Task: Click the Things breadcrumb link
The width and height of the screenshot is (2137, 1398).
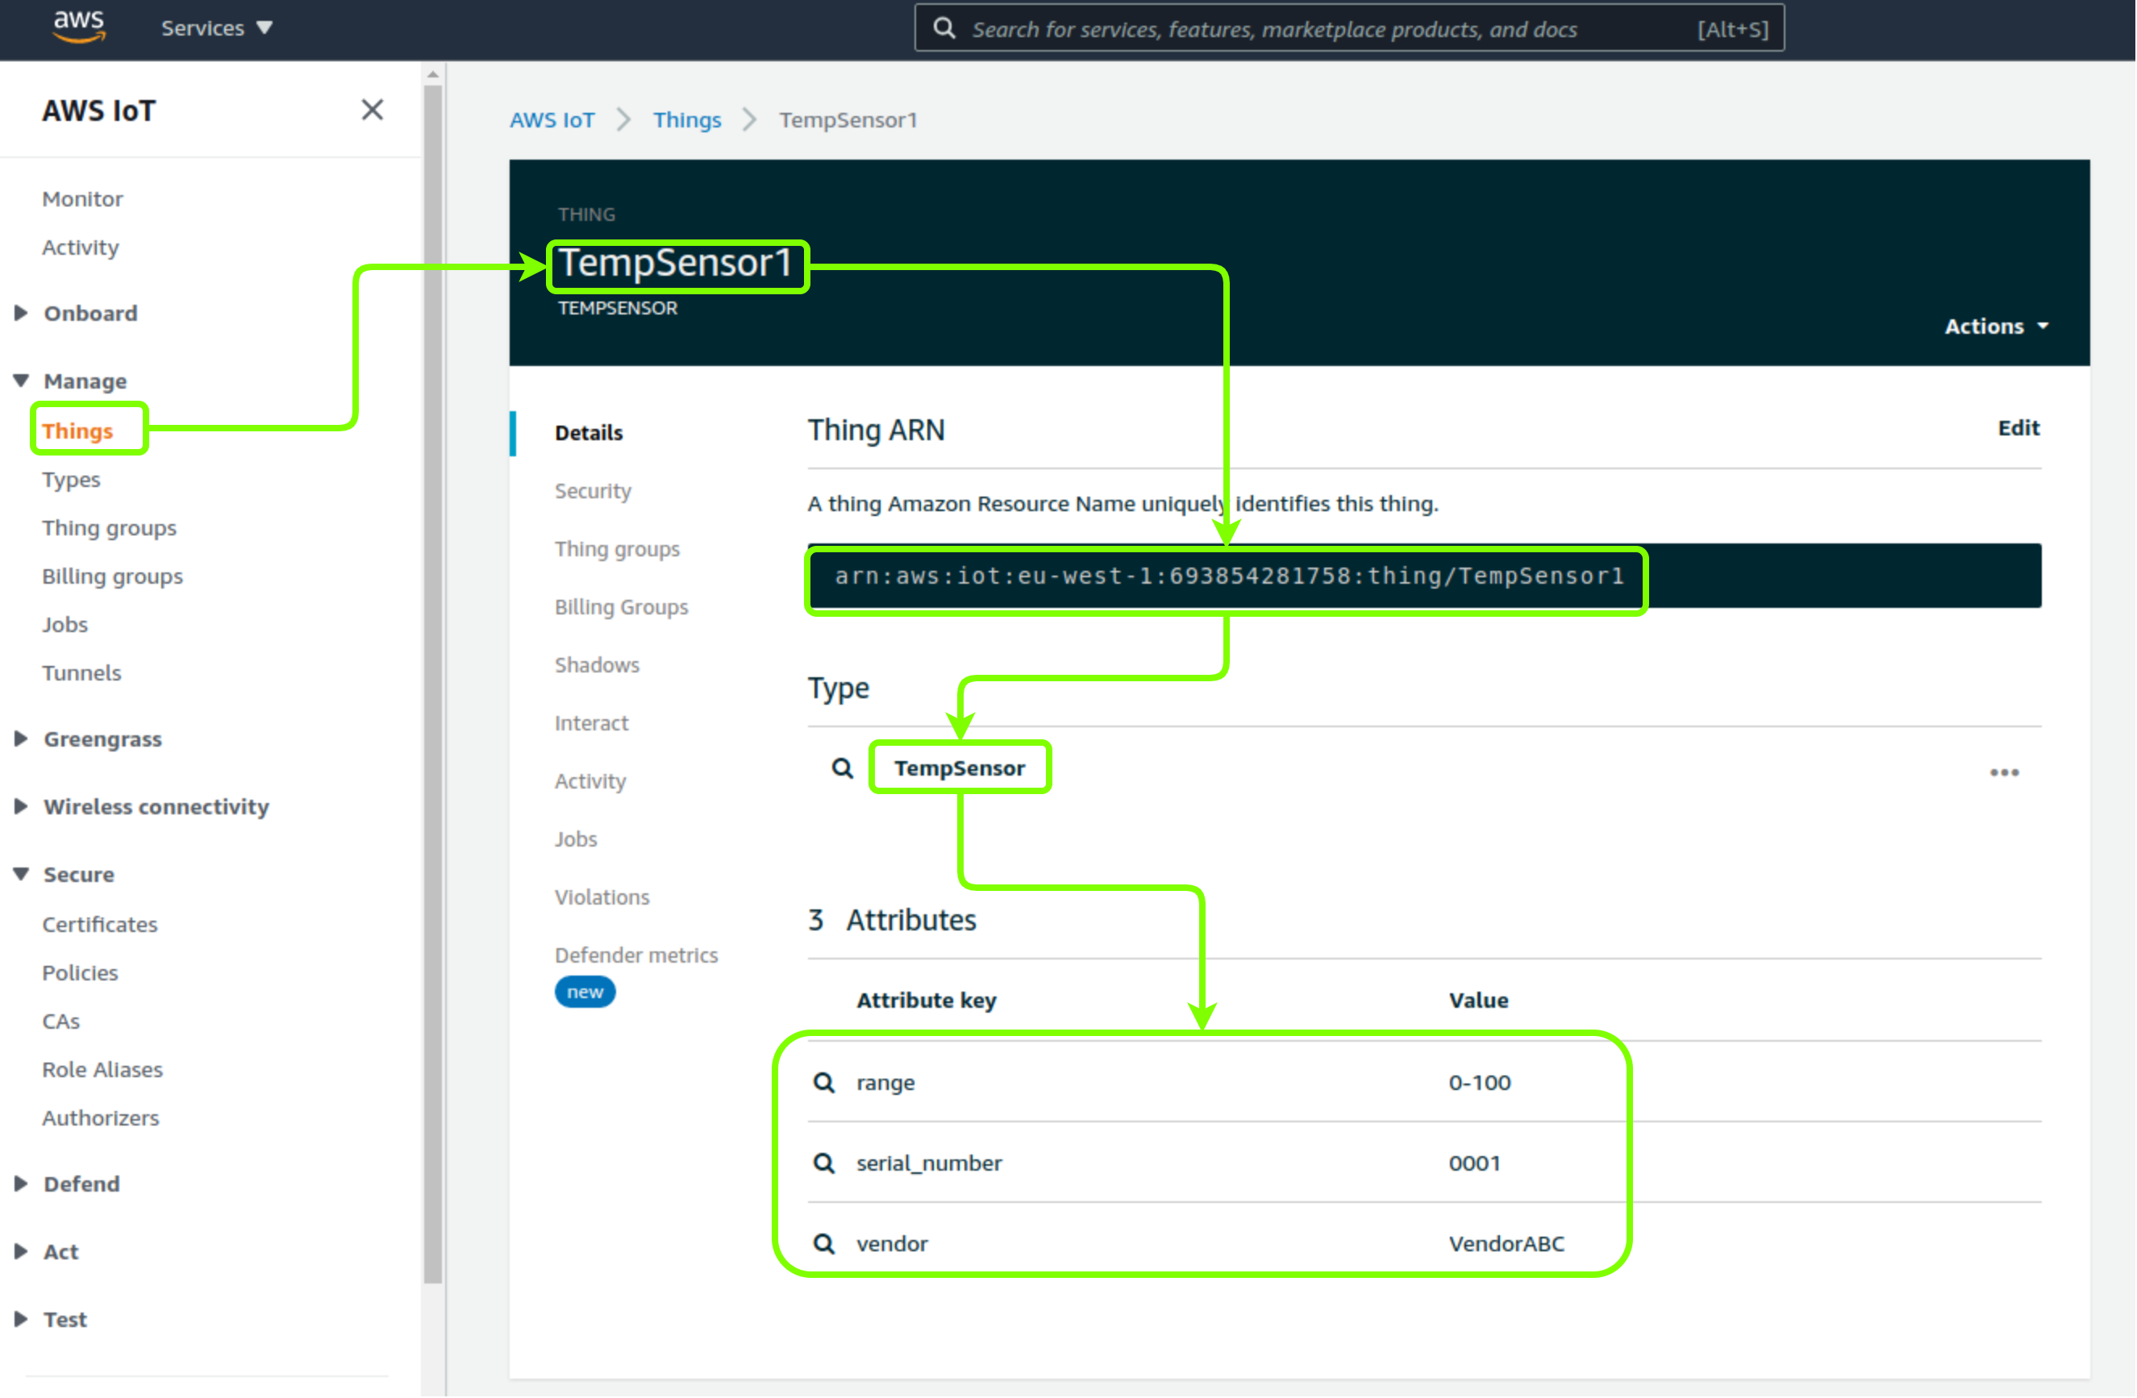Action: point(687,119)
